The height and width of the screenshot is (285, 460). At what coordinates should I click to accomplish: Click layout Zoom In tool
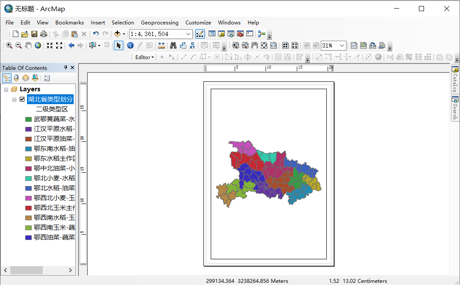click(235, 45)
